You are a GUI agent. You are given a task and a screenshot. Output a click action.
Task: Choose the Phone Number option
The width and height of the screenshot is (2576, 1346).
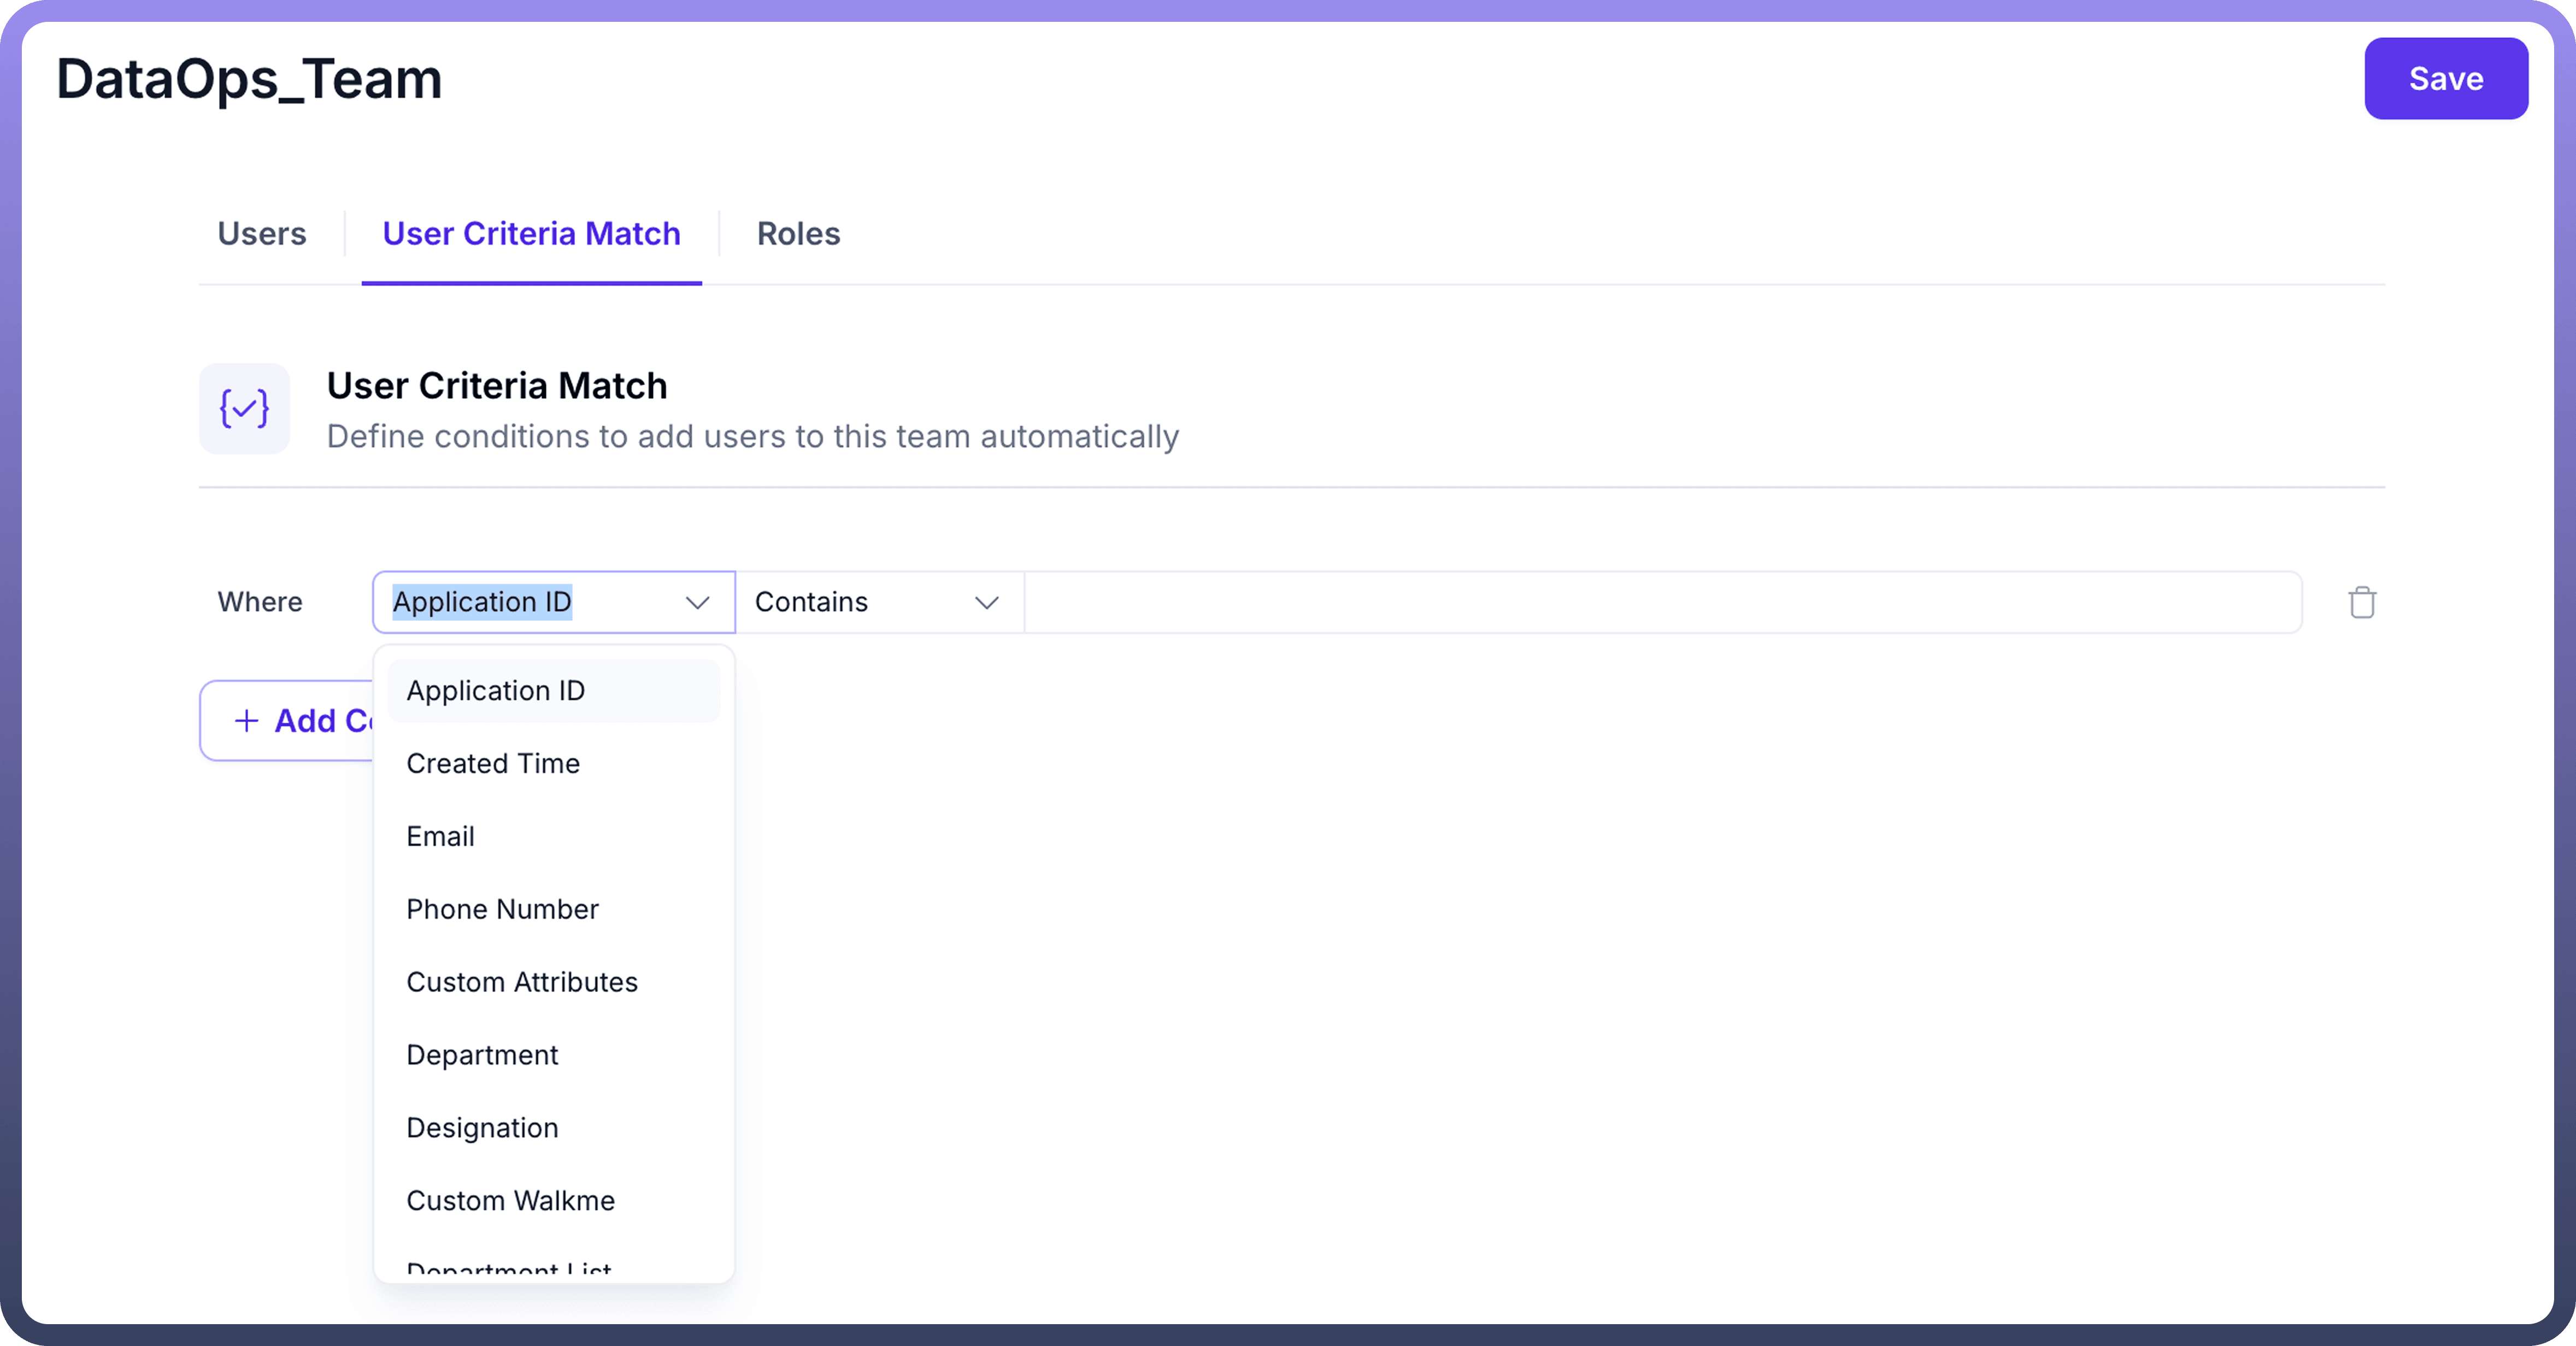pos(502,909)
